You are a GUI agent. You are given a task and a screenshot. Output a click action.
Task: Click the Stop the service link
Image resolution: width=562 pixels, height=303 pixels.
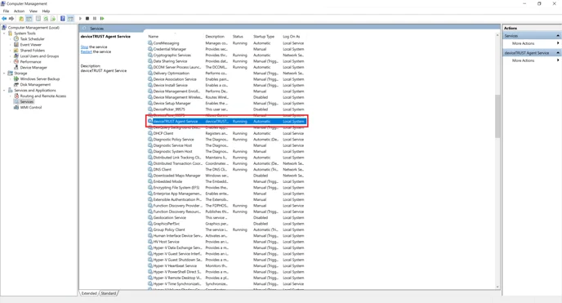(x=84, y=47)
